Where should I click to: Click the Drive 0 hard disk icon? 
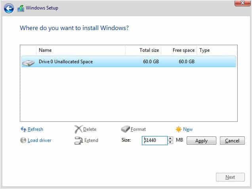(28, 63)
